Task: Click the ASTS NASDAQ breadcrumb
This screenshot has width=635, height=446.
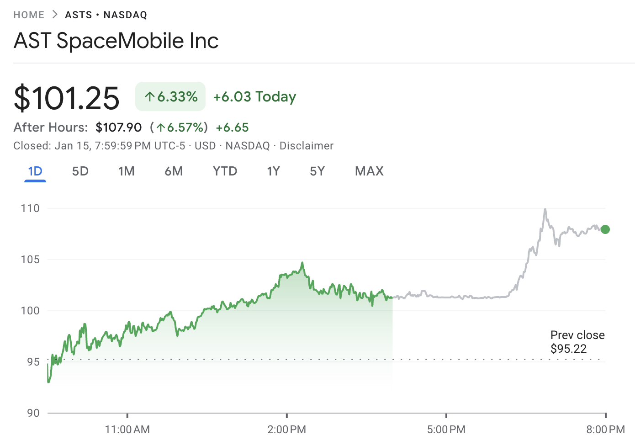Action: 106,14
